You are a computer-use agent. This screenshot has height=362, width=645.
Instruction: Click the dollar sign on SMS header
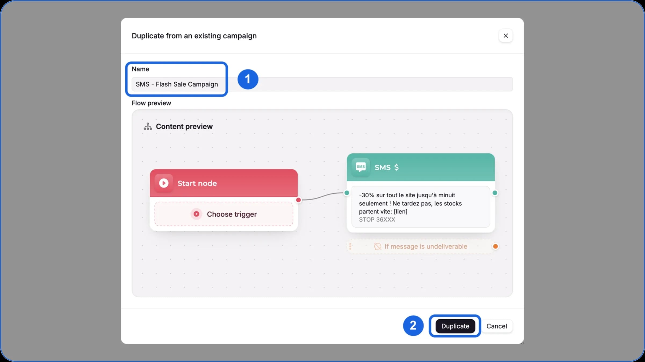pos(396,167)
